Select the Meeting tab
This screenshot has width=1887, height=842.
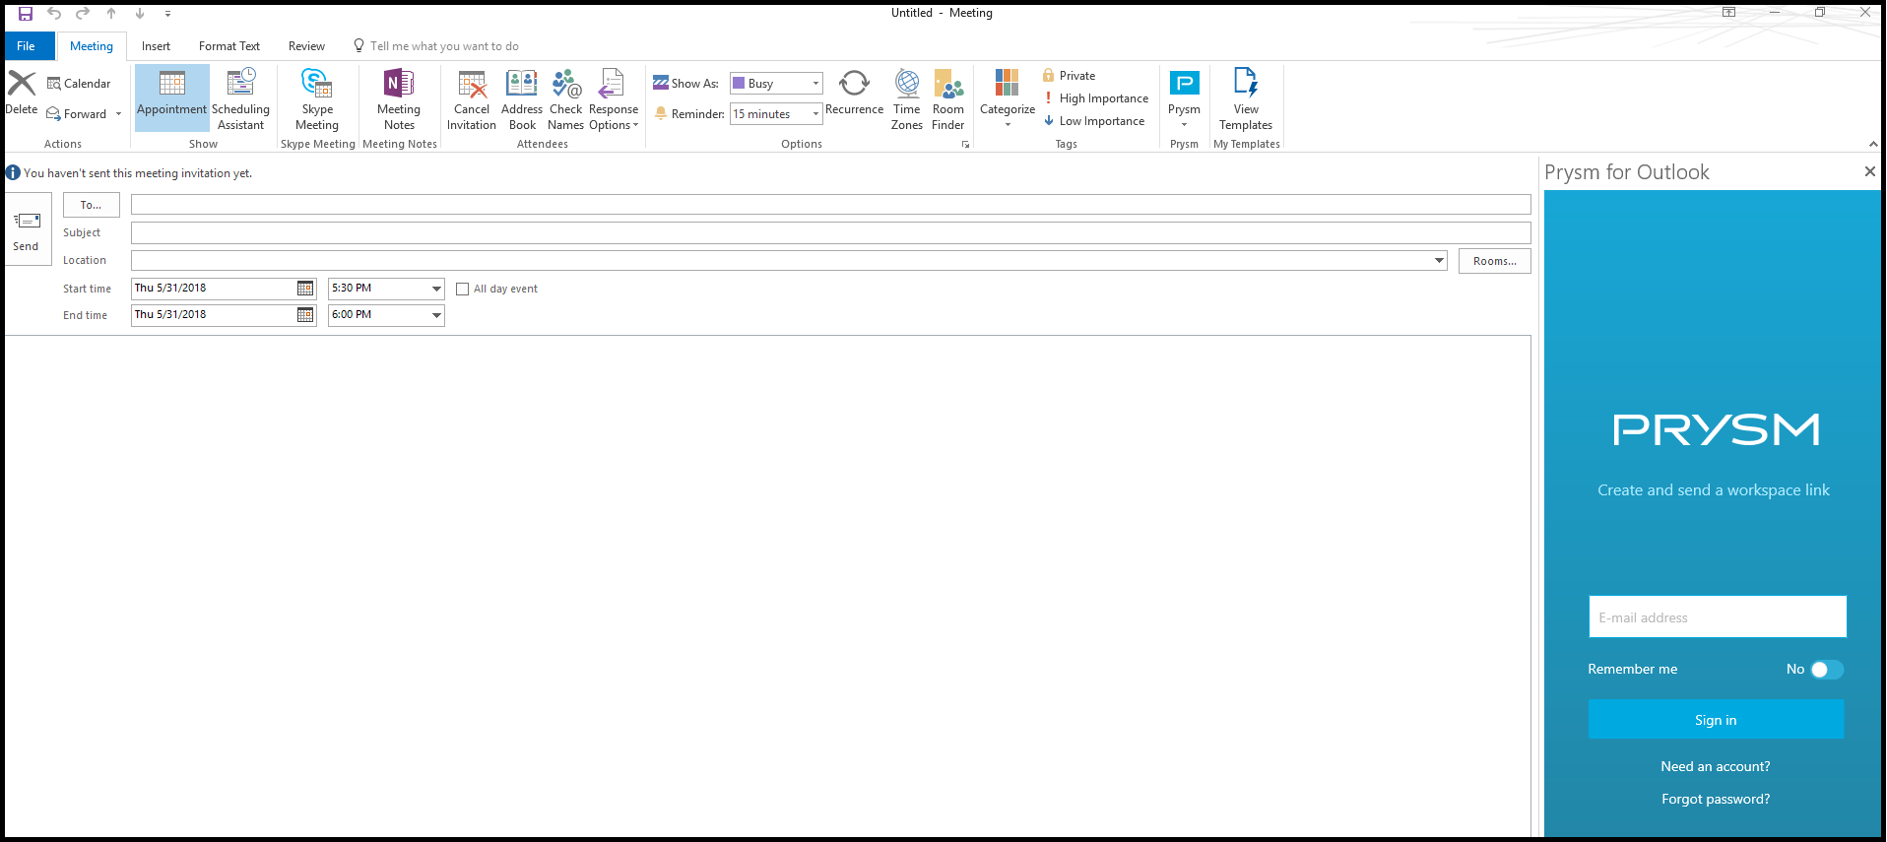[92, 46]
